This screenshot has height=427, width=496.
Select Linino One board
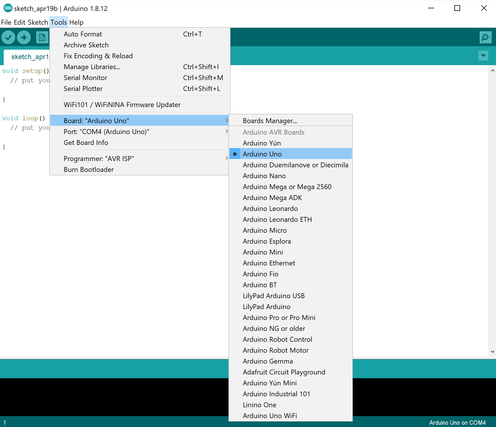(x=290, y=405)
